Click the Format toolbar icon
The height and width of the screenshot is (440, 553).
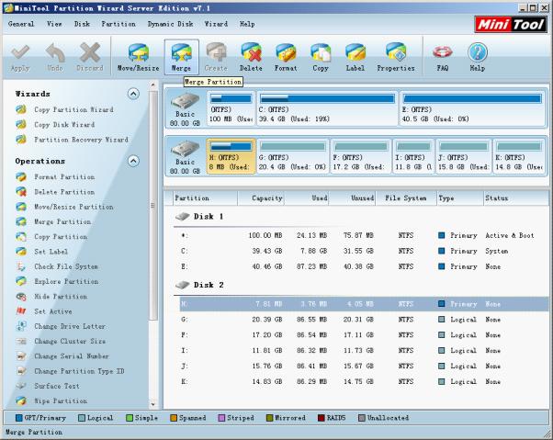click(286, 57)
